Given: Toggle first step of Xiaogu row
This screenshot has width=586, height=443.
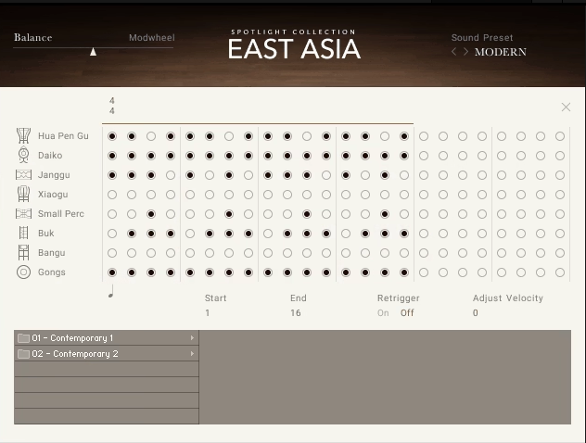Looking at the screenshot, I should (x=112, y=195).
